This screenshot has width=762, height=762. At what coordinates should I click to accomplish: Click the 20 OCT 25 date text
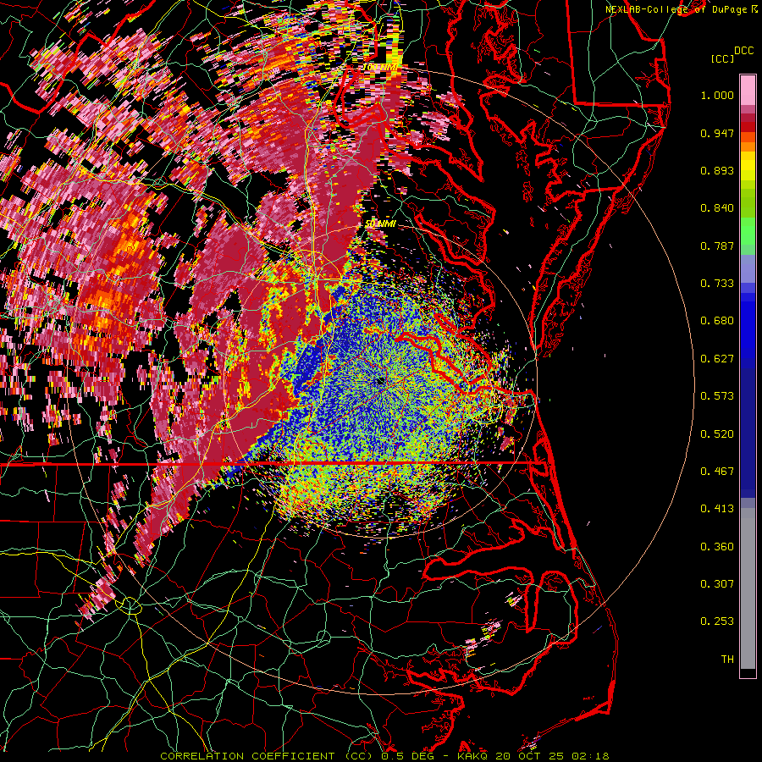pos(531,756)
